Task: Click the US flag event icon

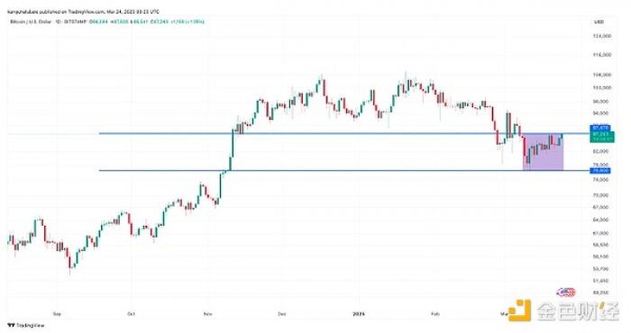Action: tap(565, 292)
